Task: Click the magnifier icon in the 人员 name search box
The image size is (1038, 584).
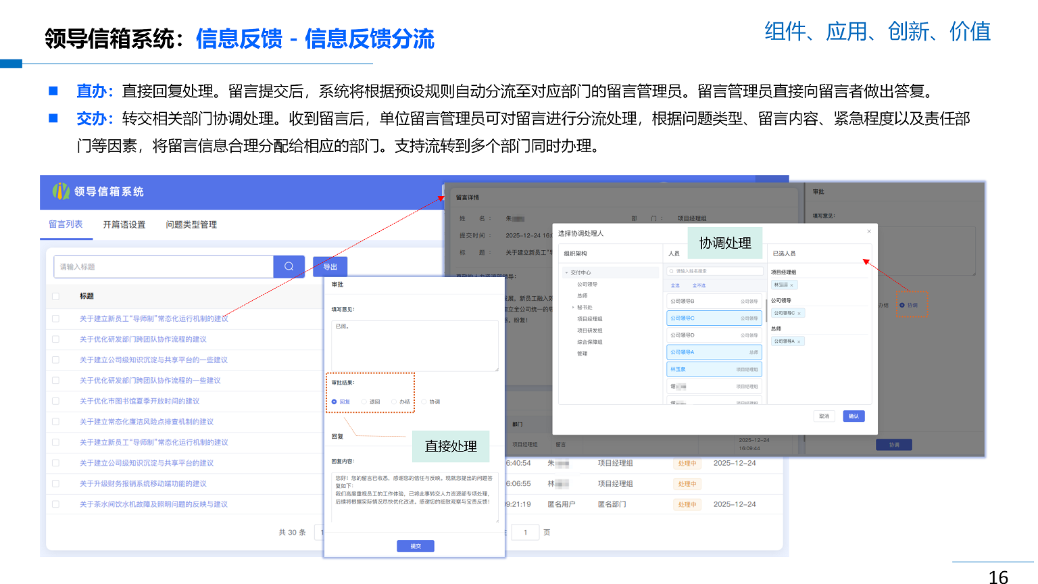Action: tap(670, 271)
